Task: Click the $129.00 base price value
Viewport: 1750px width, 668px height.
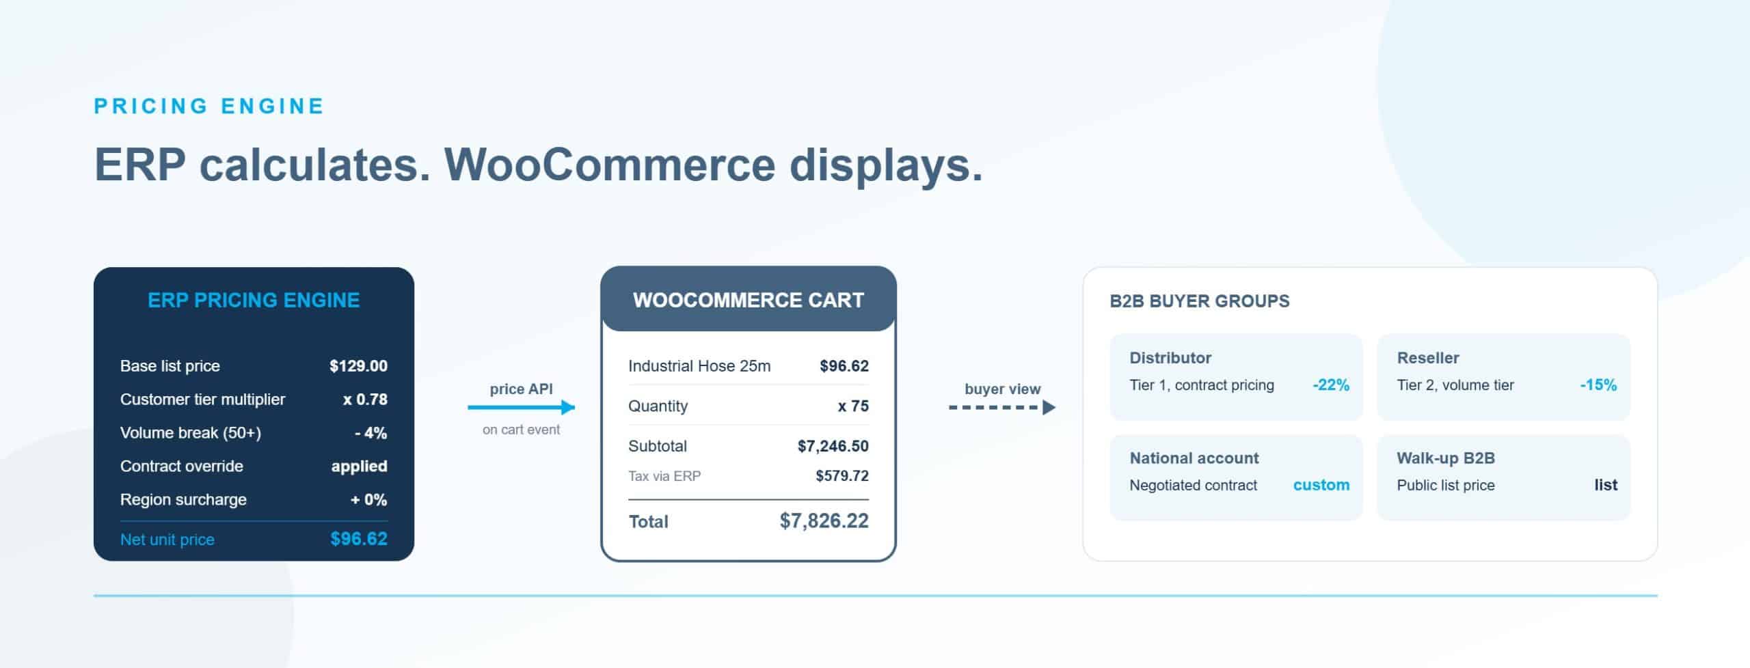Action: click(358, 366)
